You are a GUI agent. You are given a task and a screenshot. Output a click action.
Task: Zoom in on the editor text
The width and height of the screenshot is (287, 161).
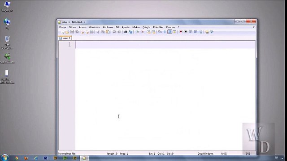point(137,32)
